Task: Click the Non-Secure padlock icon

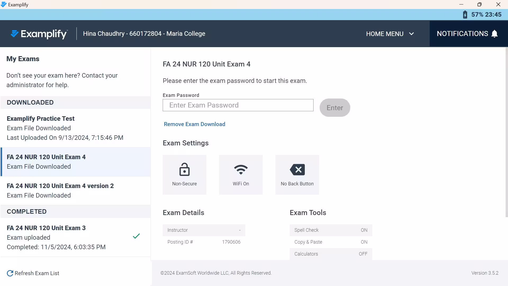Action: [184, 169]
